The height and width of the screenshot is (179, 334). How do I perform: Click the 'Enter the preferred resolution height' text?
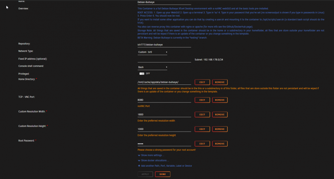click(x=157, y=135)
